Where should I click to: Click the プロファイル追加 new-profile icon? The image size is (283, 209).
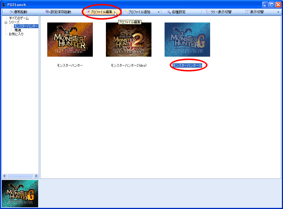[x=126, y=12]
